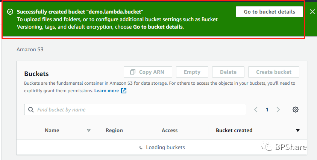Viewport: 317px width, 160px height.
Task: Select page number 1 in pagination
Action: [x=267, y=110]
